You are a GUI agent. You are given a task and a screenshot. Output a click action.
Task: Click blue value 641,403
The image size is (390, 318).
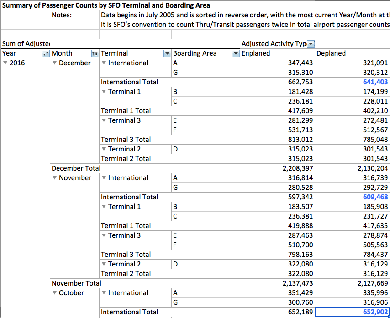coord(375,82)
